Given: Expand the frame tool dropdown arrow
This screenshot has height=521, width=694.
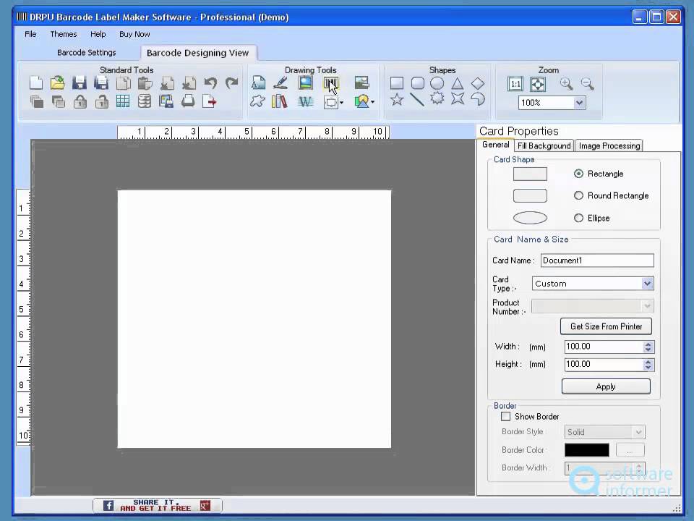Looking at the screenshot, I should click(341, 103).
